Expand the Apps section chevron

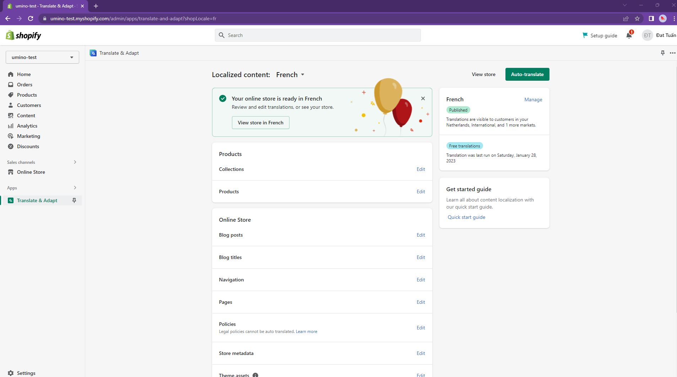75,188
